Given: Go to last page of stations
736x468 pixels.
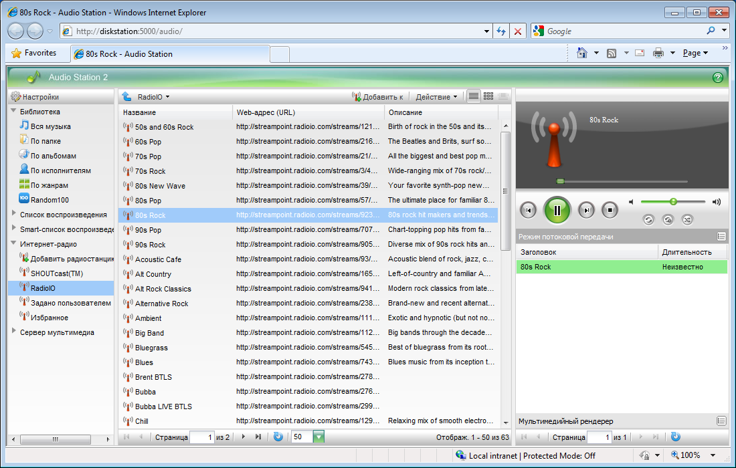Looking at the screenshot, I should click(x=258, y=437).
